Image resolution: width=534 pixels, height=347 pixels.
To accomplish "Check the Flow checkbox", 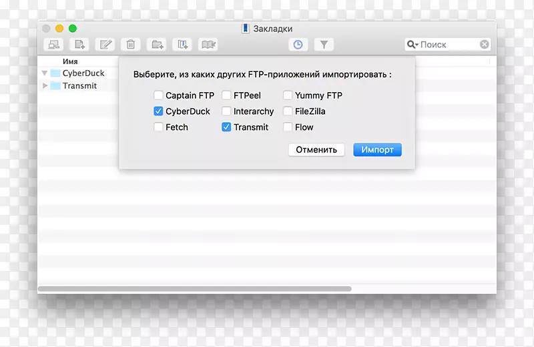I will click(x=288, y=127).
